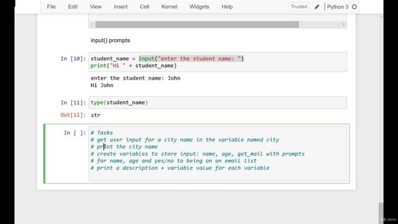Click the pencil edit mode icon
Image resolution: width=398 pixels, height=224 pixels.
pos(317,7)
